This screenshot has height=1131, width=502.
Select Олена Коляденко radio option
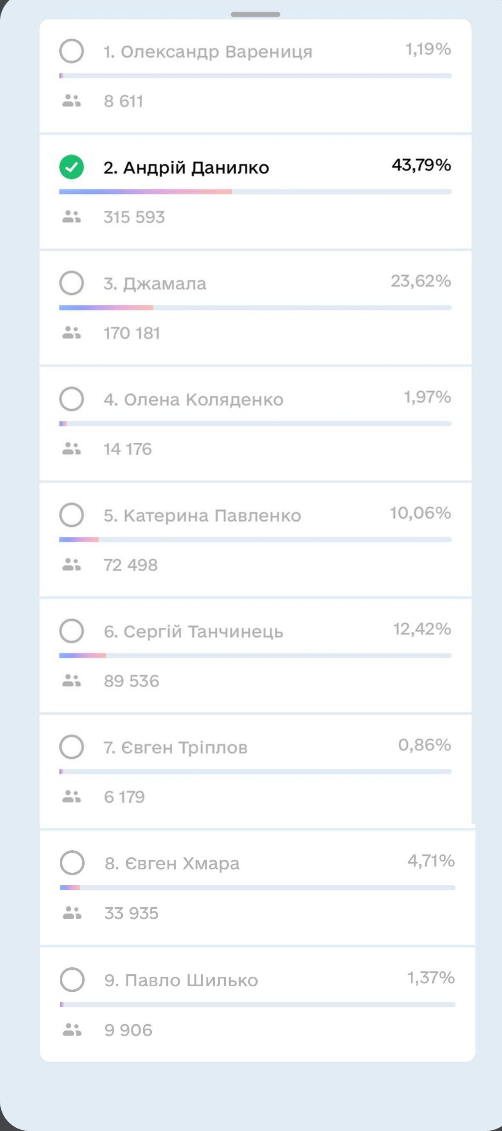click(x=72, y=399)
